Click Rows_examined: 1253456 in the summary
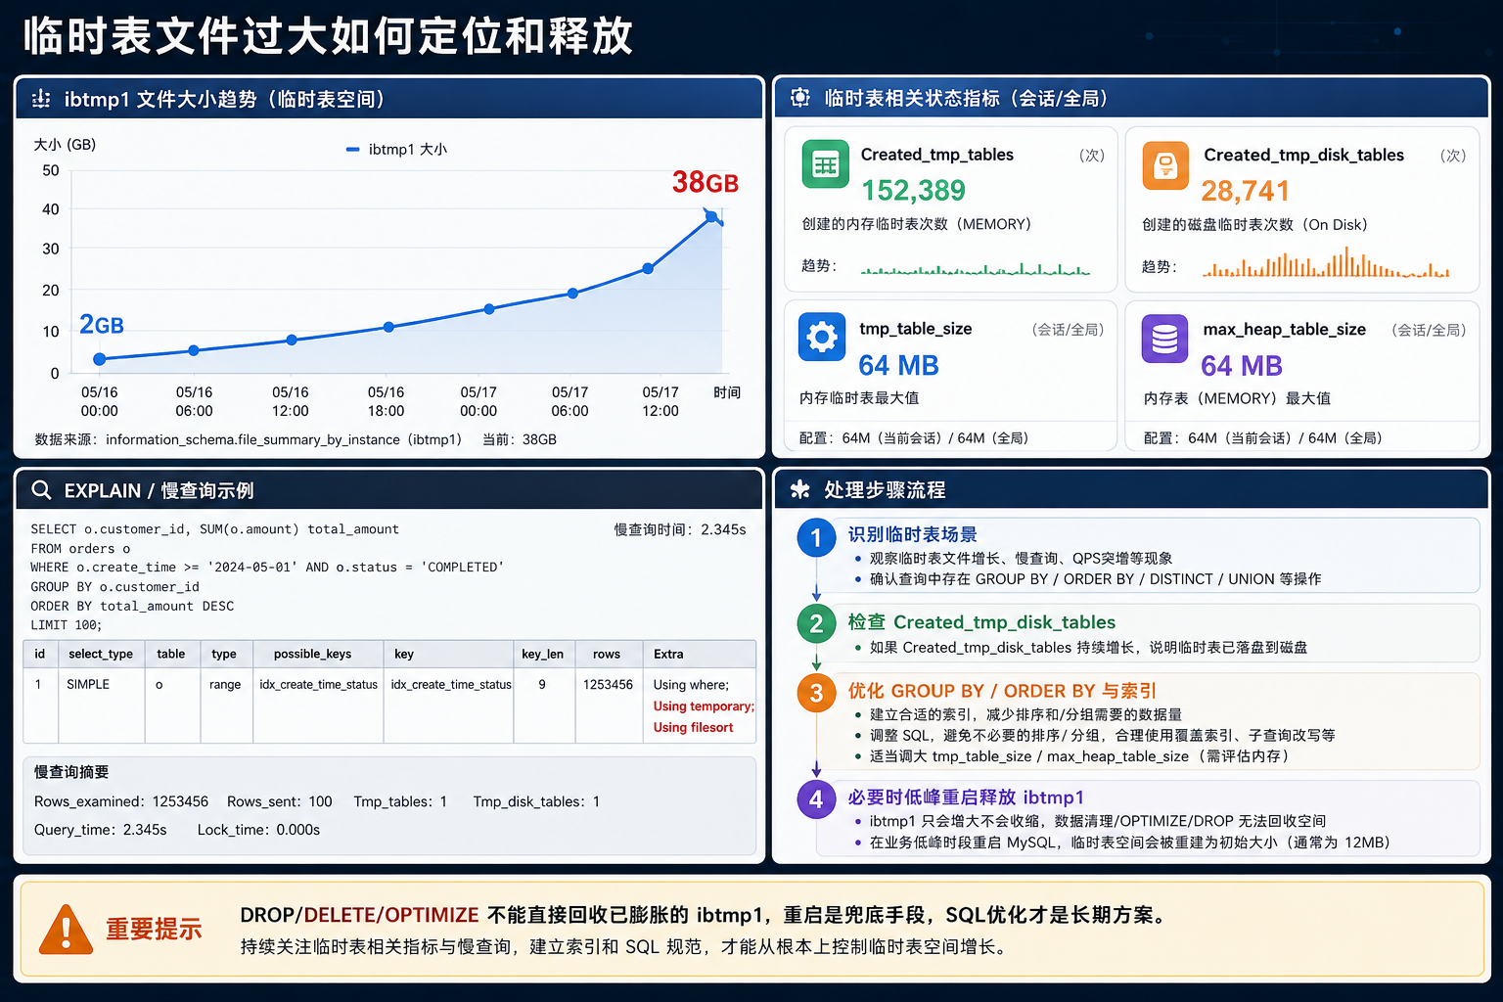Viewport: 1503px width, 1002px height. [121, 801]
